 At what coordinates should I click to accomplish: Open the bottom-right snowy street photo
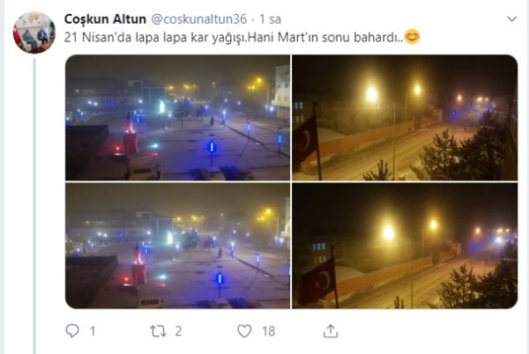pos(405,246)
